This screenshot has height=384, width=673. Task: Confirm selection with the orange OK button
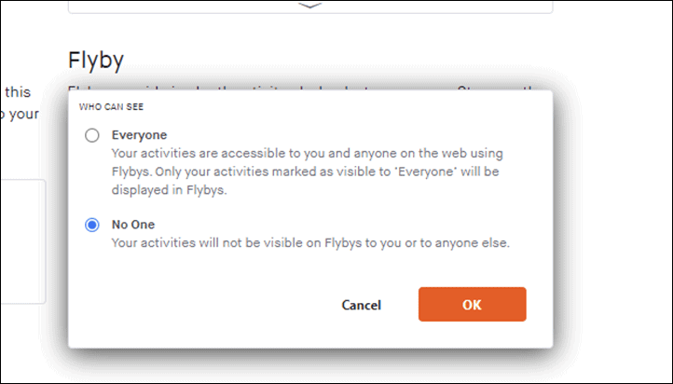click(x=473, y=304)
